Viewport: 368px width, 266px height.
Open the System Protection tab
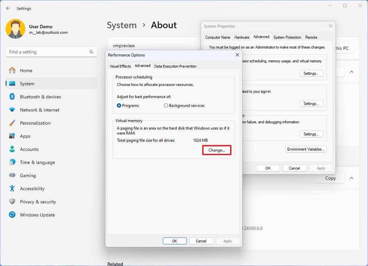coord(287,37)
